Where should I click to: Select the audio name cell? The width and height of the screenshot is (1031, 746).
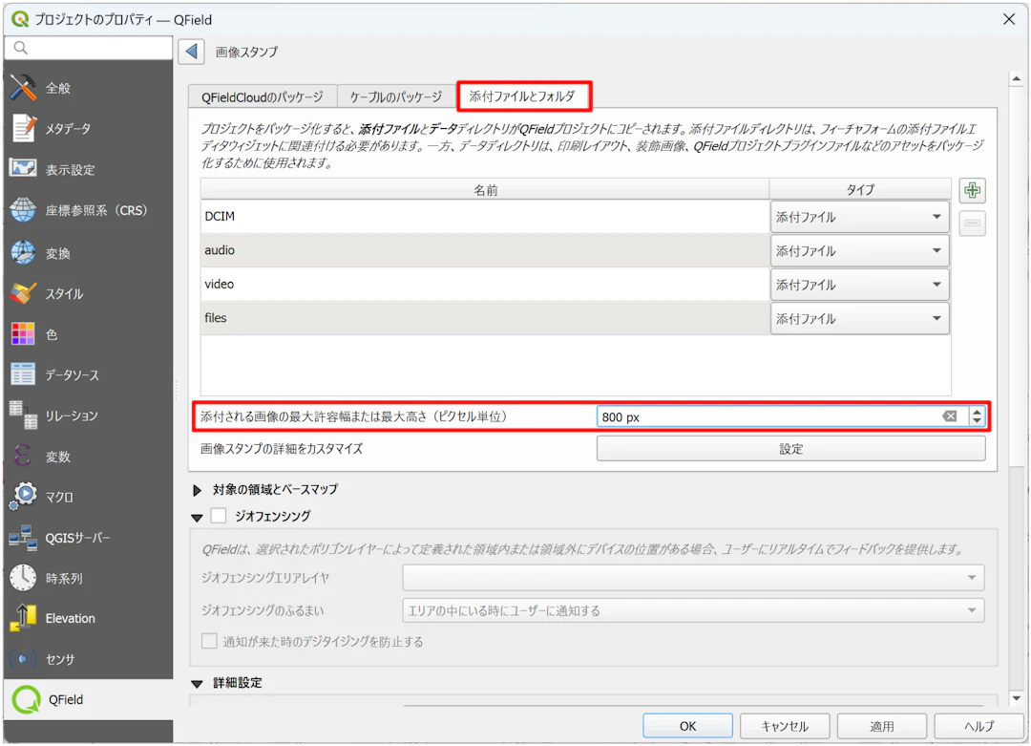(485, 250)
